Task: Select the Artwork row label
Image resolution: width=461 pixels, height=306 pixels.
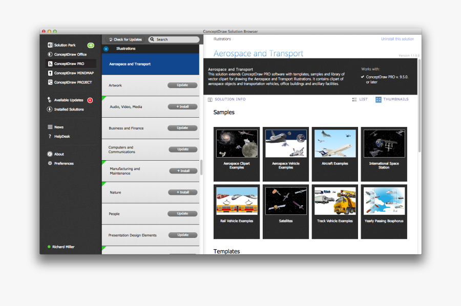Action: pyautogui.click(x=115, y=85)
